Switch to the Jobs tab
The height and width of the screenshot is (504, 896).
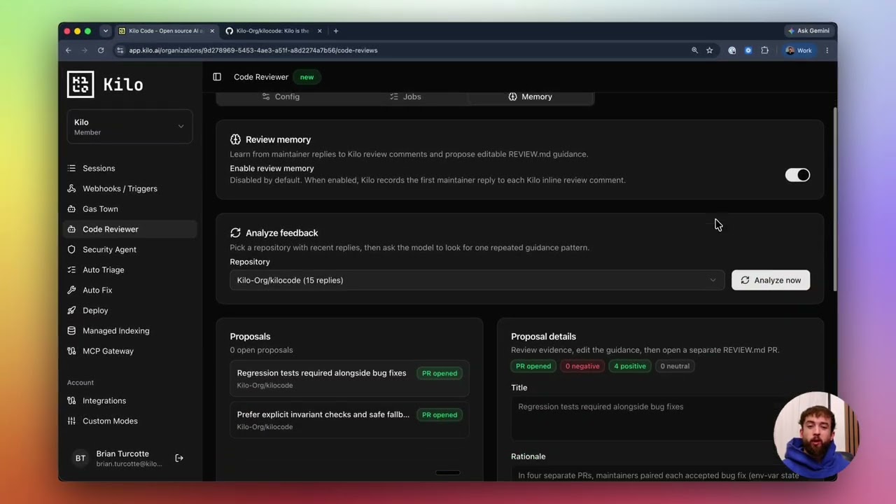coord(405,97)
